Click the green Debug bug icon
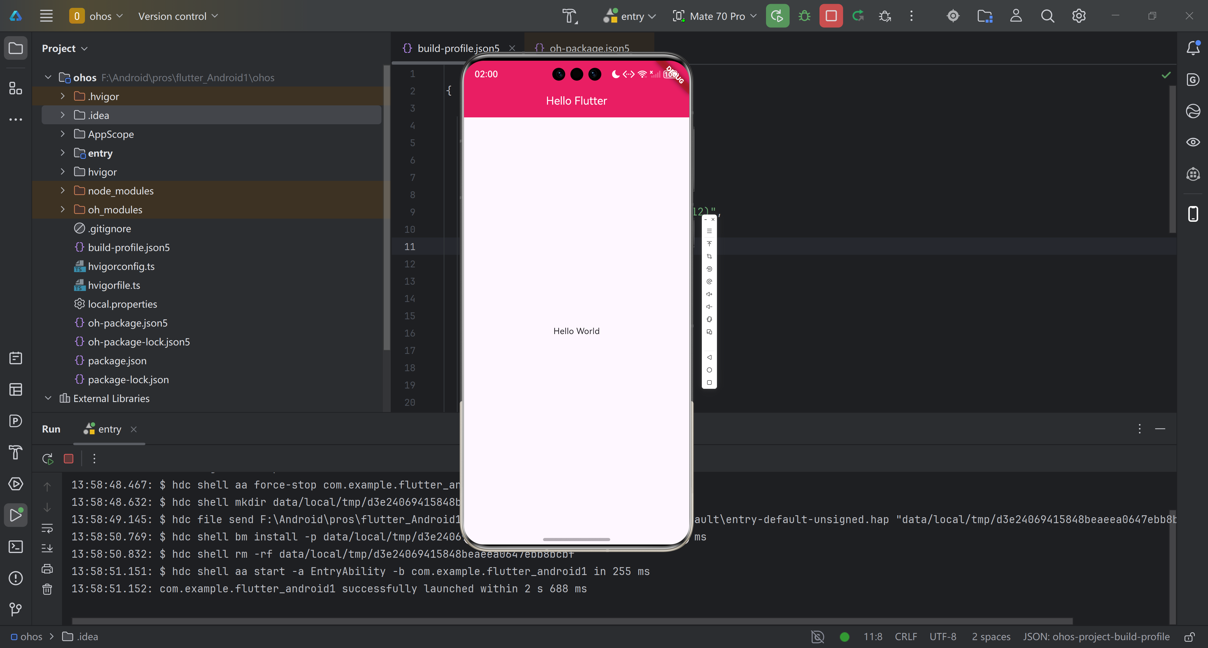Screen dimensions: 1208x648 click(805, 16)
